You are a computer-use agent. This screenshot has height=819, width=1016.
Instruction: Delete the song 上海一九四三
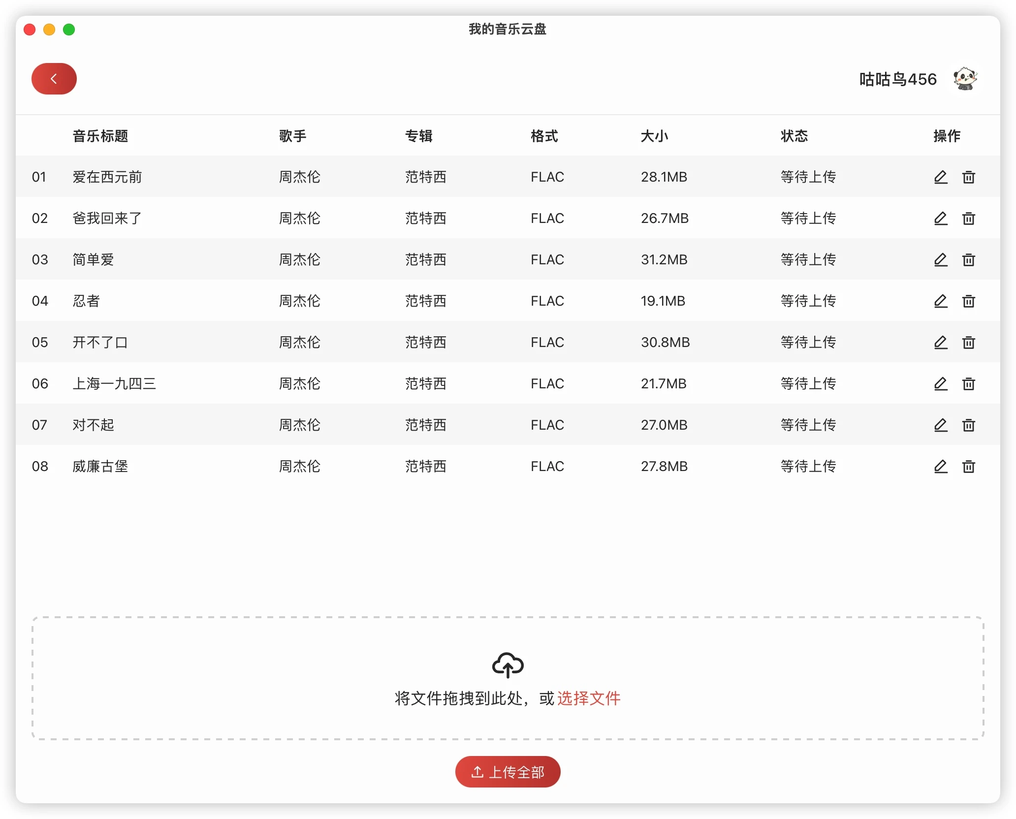coord(969,383)
